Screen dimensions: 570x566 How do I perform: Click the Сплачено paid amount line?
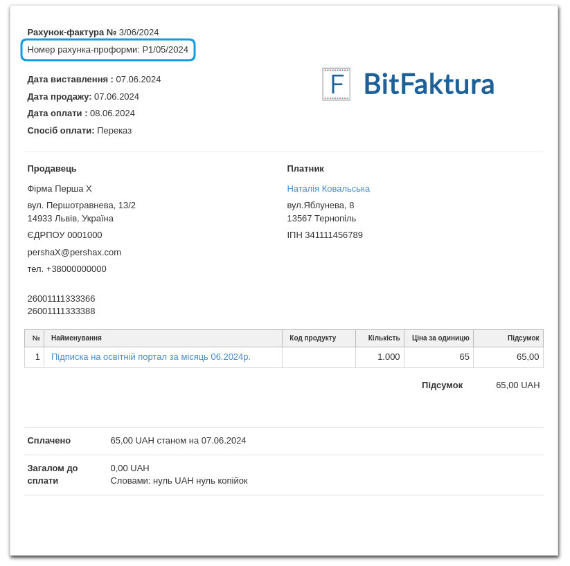[178, 441]
